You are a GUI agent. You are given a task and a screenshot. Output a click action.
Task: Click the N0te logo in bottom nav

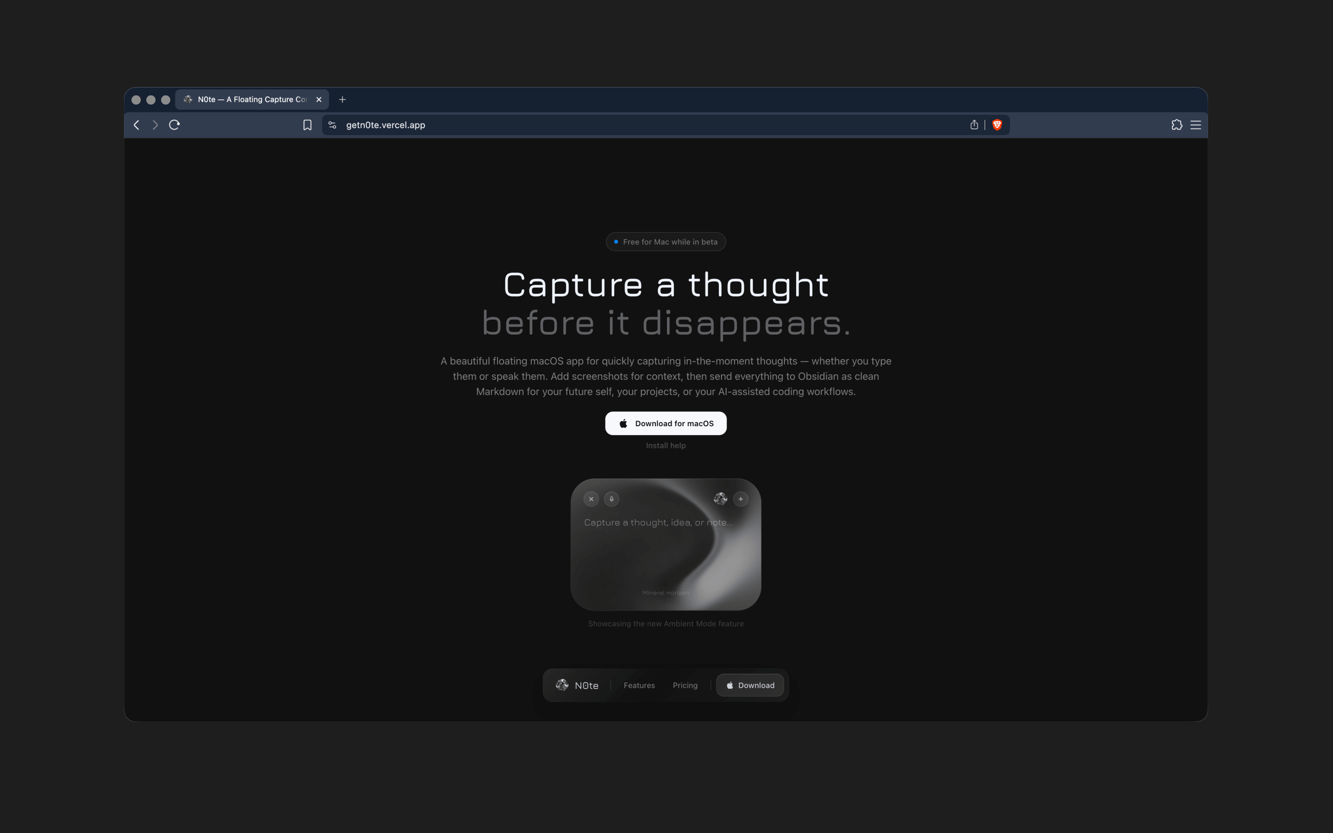[577, 685]
